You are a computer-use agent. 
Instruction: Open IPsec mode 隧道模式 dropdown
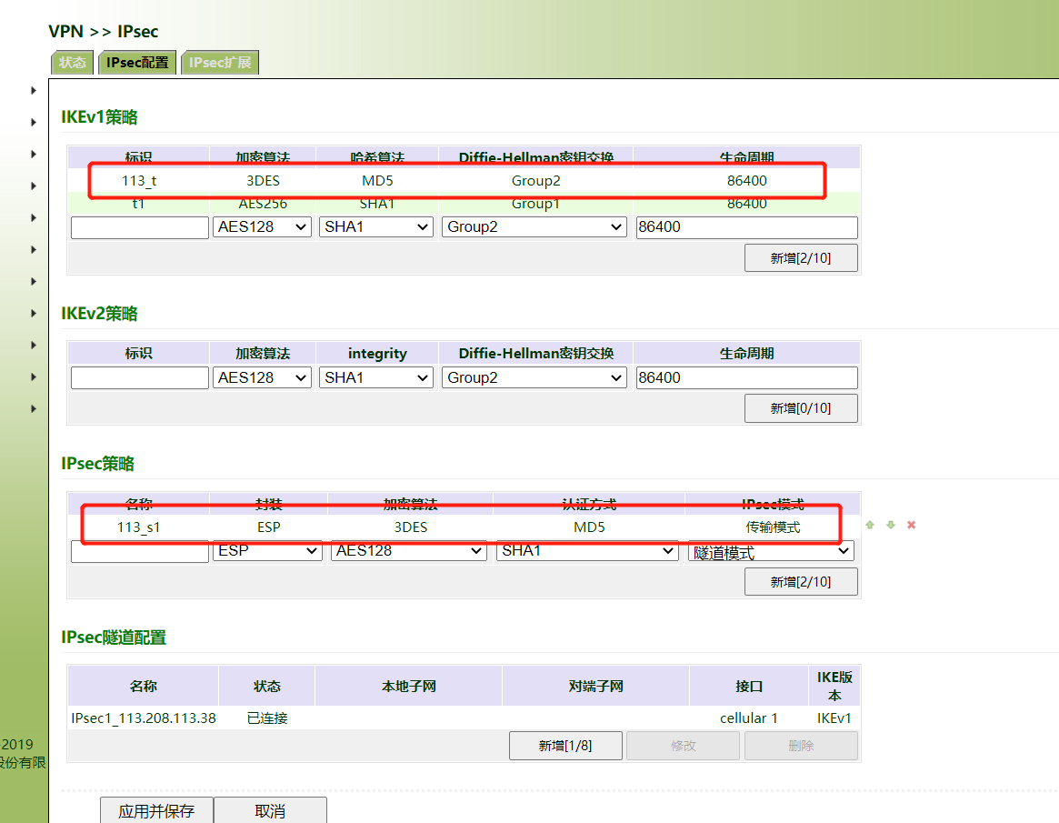click(x=770, y=552)
